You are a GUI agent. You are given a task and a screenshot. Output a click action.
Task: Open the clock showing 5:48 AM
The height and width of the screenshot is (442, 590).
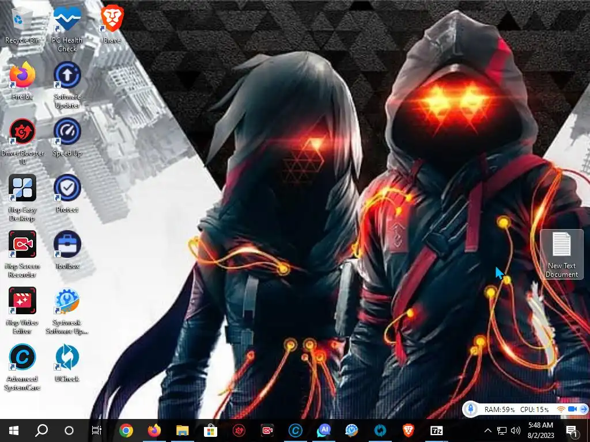pos(540,430)
